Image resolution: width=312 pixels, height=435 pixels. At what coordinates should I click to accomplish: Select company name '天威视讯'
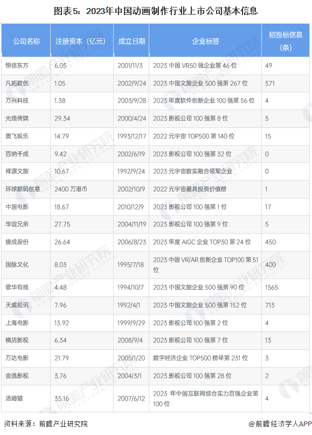coord(17,305)
